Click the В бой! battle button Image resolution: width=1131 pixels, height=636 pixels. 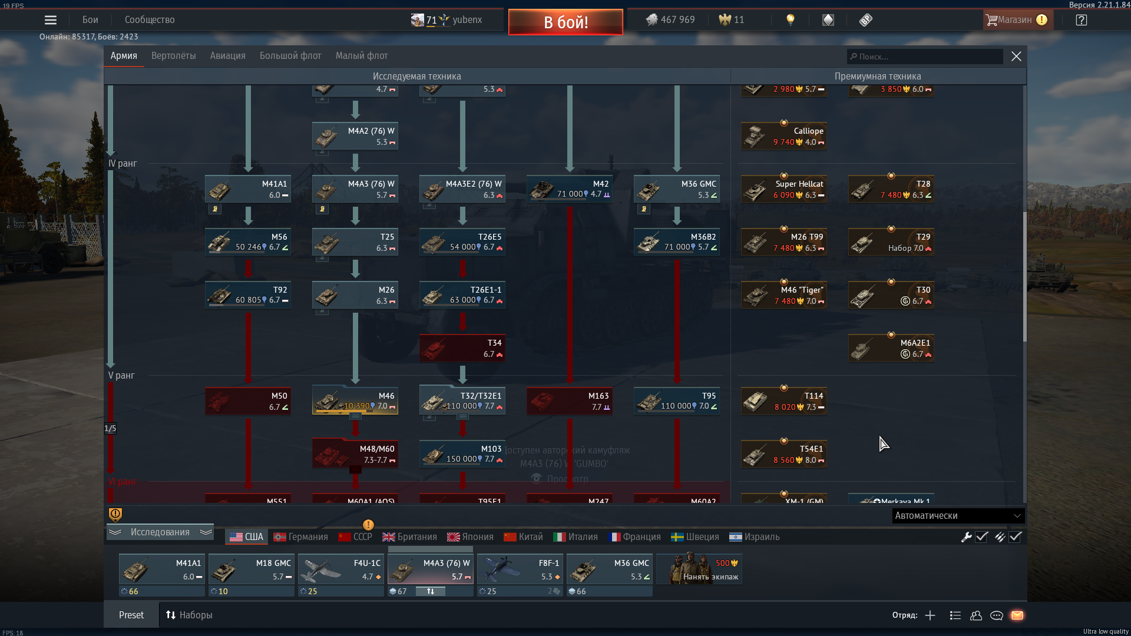tap(565, 22)
